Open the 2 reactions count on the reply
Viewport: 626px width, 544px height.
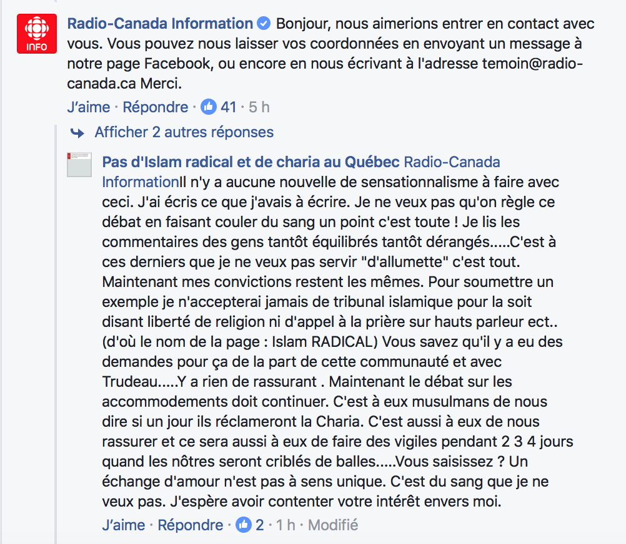259,525
